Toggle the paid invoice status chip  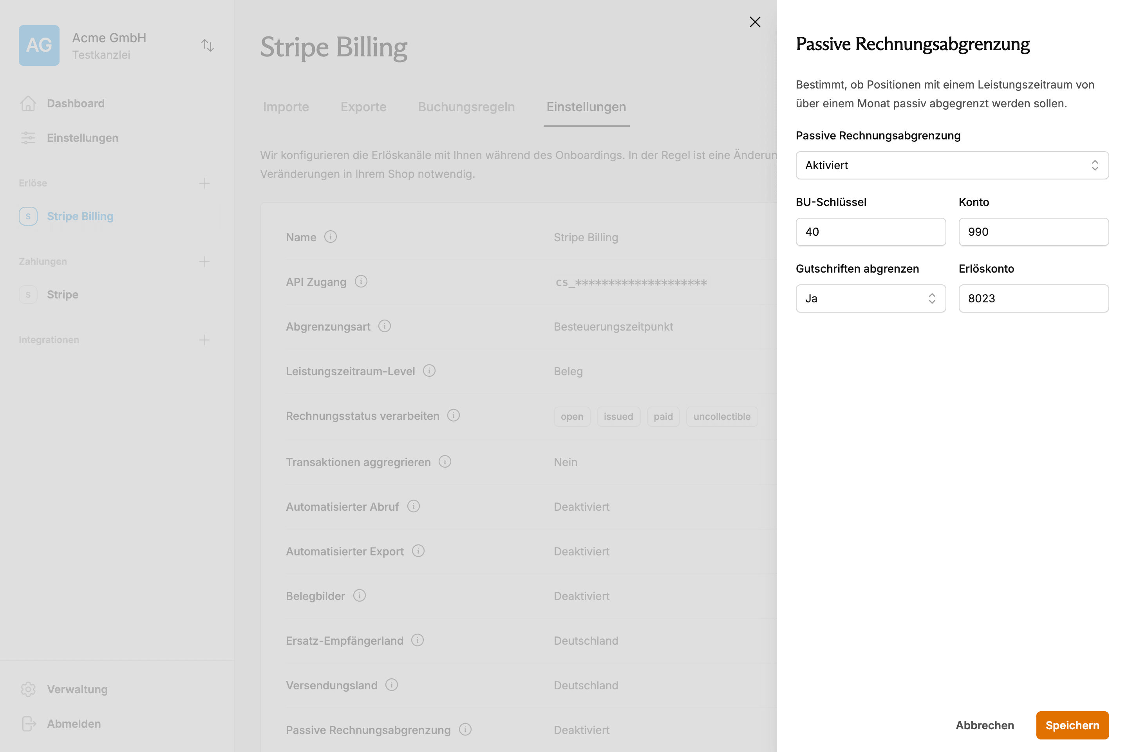click(x=663, y=416)
